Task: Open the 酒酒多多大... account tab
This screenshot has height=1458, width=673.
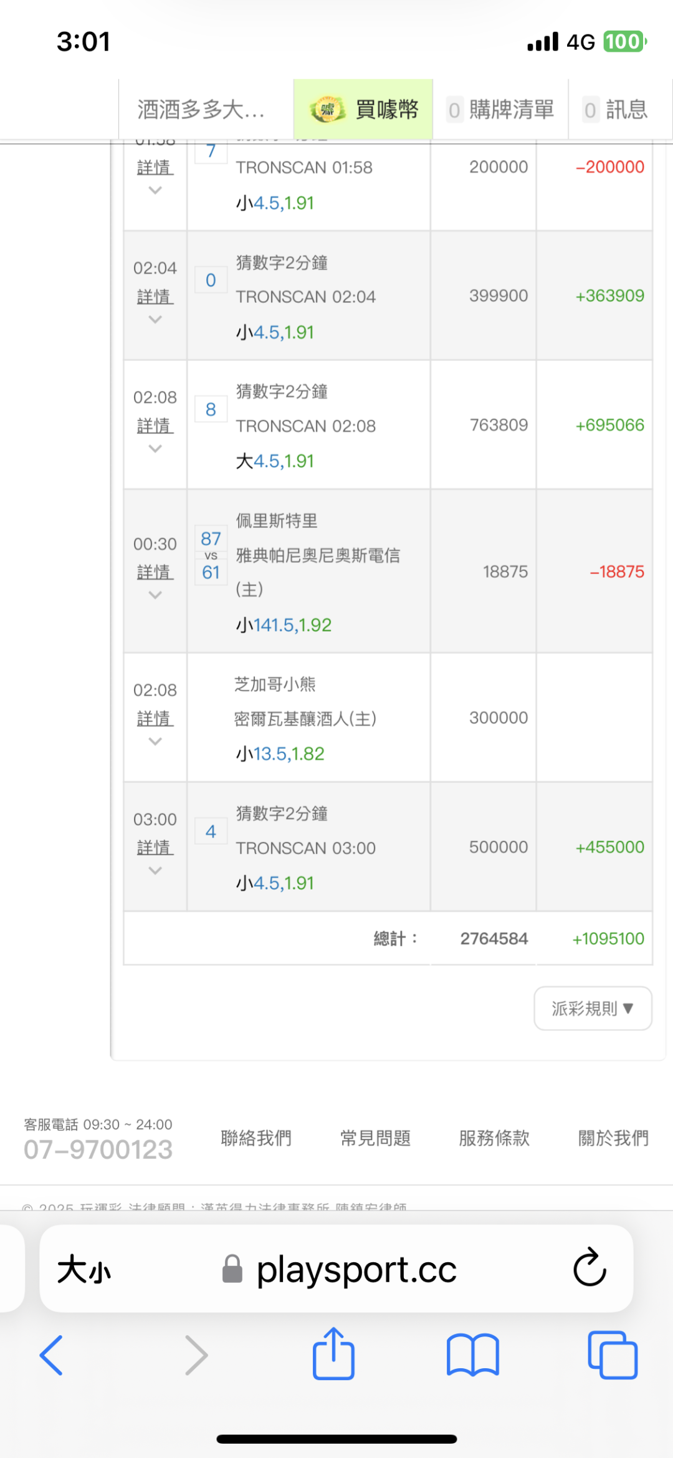Action: 201,110
